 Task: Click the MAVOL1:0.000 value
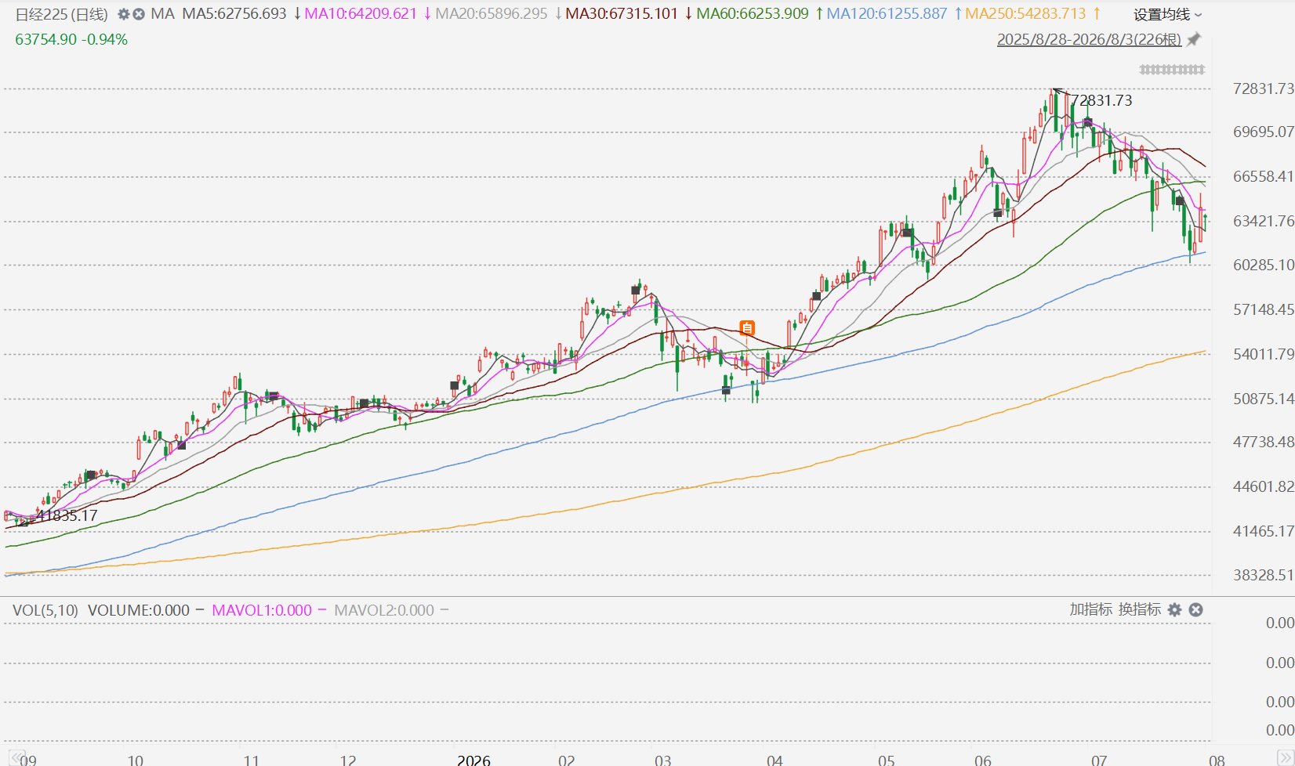coord(262,610)
